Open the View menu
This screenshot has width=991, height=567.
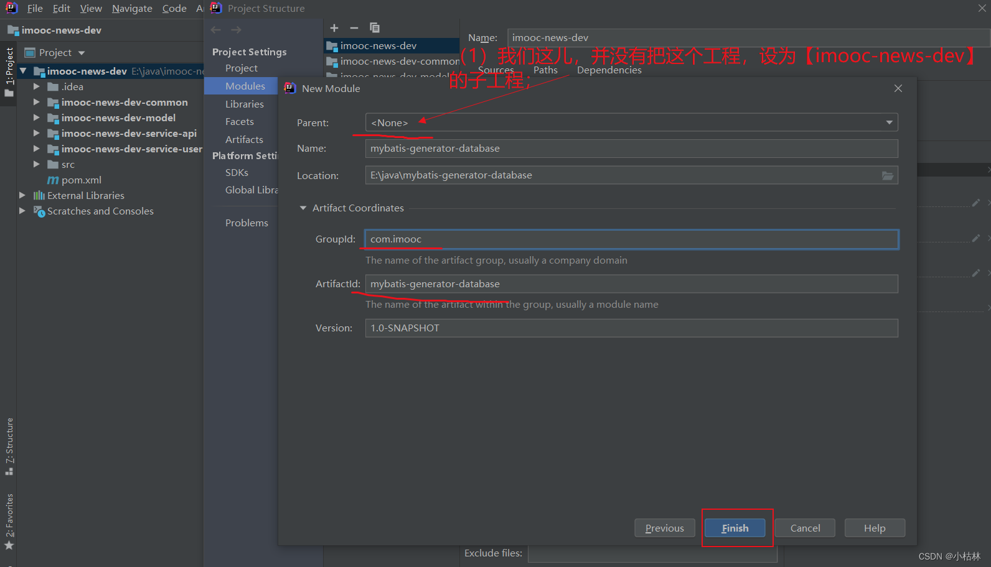91,8
